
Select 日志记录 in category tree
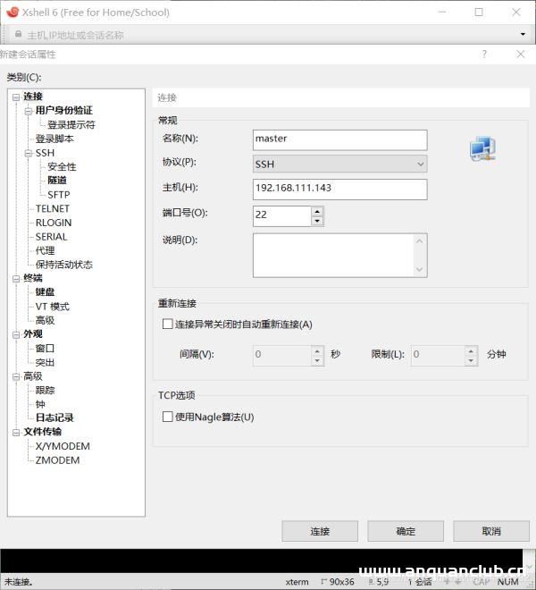pyautogui.click(x=54, y=417)
